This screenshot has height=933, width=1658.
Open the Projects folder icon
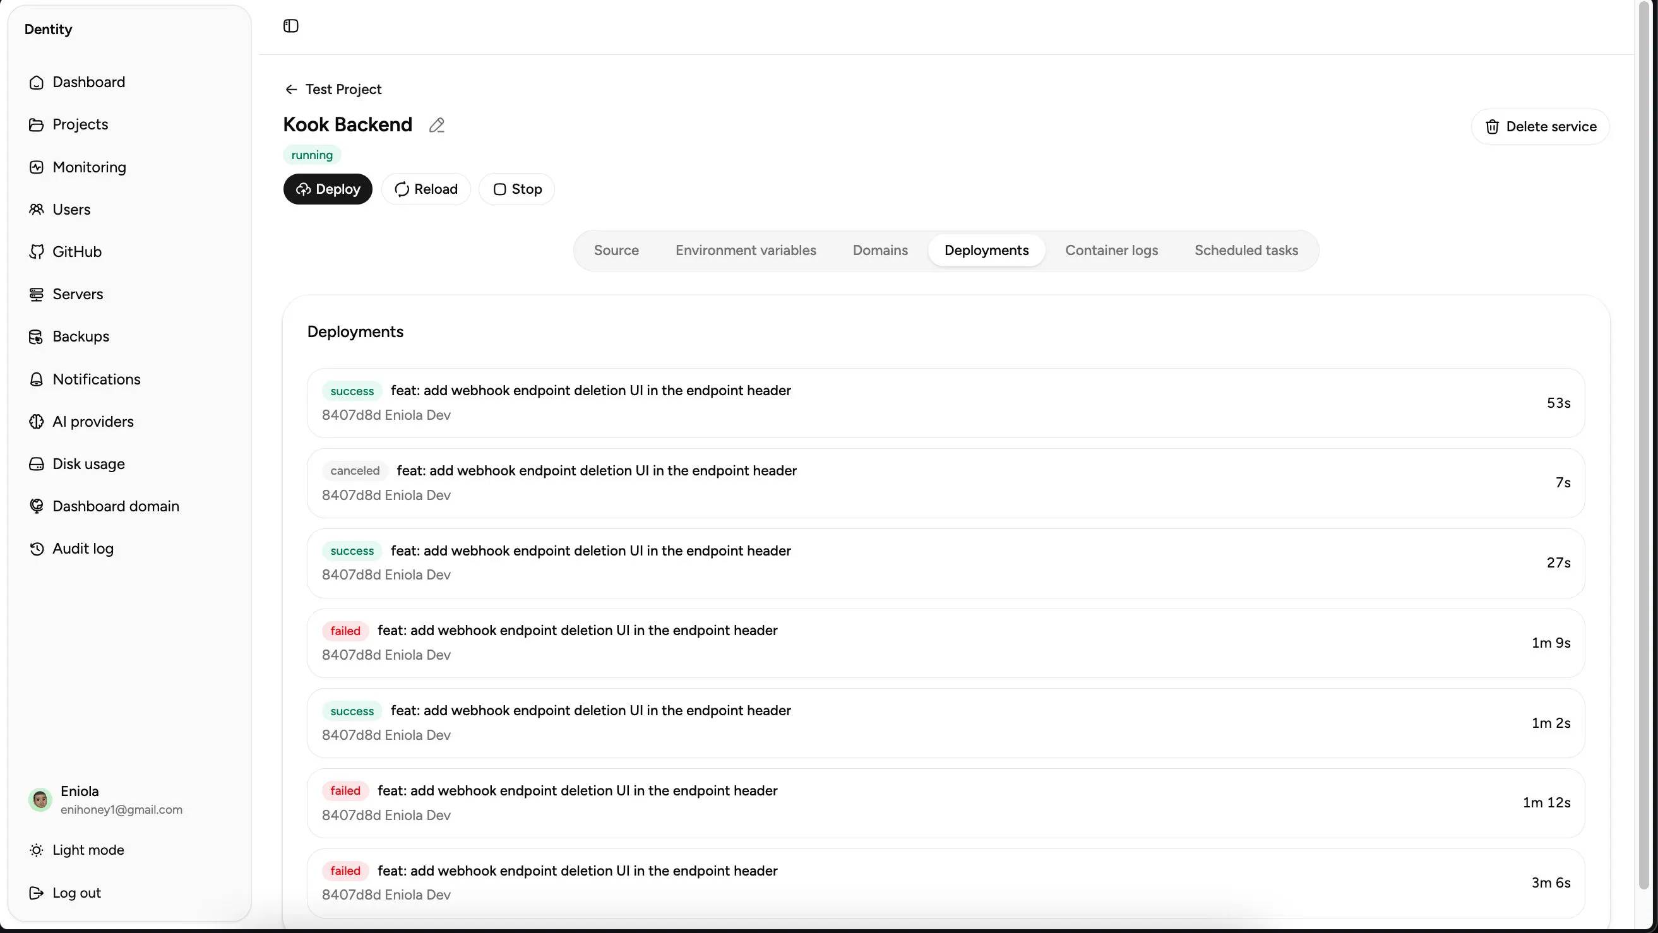pos(36,124)
